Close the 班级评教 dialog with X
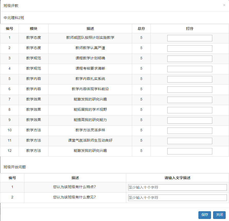This screenshot has width=229, height=221. click(x=224, y=5)
